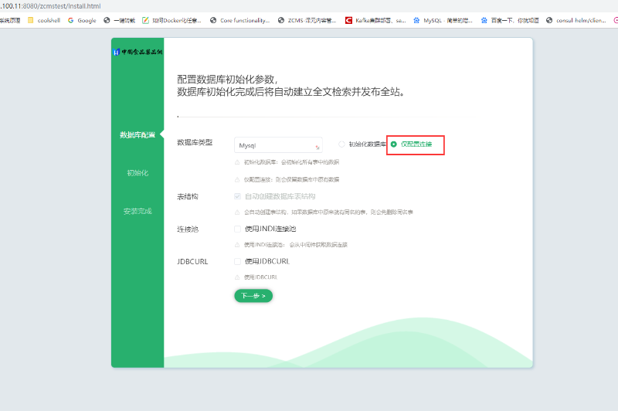Click the heading 配置数据库初始化参数

(227, 80)
